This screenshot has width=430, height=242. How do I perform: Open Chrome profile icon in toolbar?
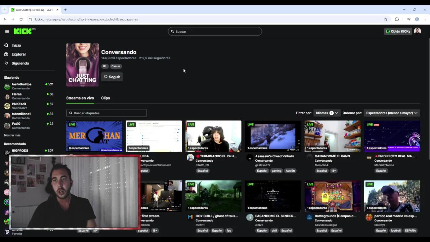[x=417, y=19]
